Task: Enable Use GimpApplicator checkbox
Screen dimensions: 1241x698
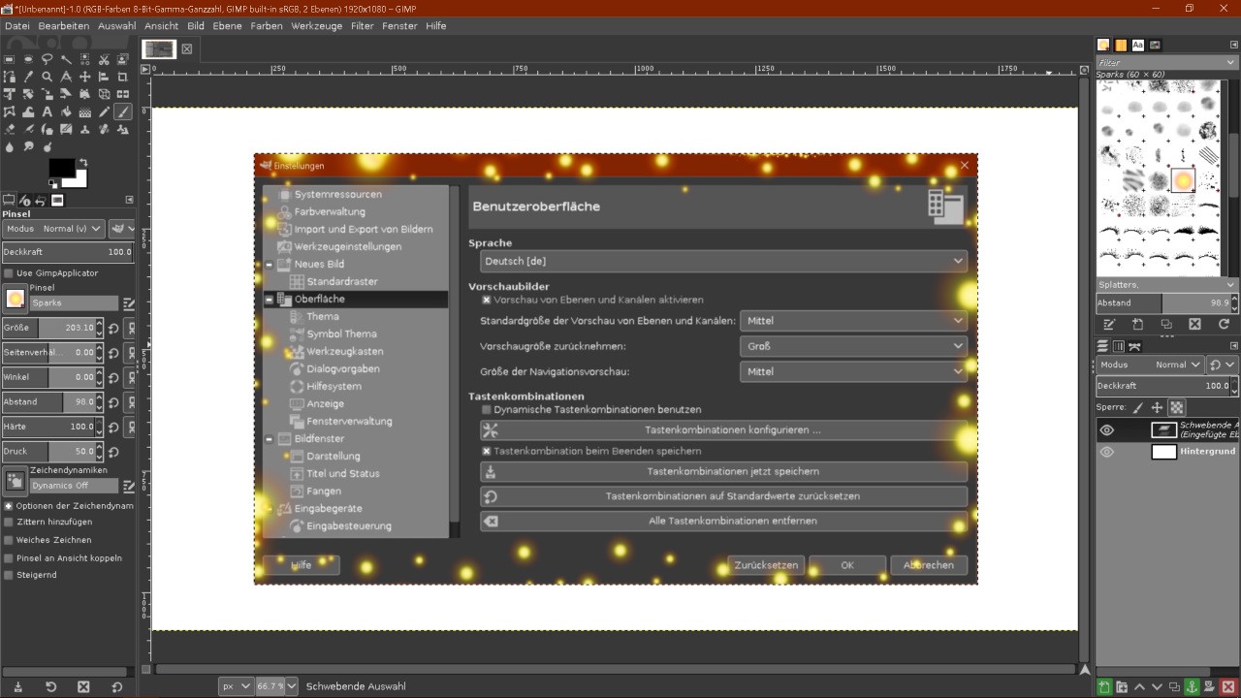Action: tap(9, 273)
